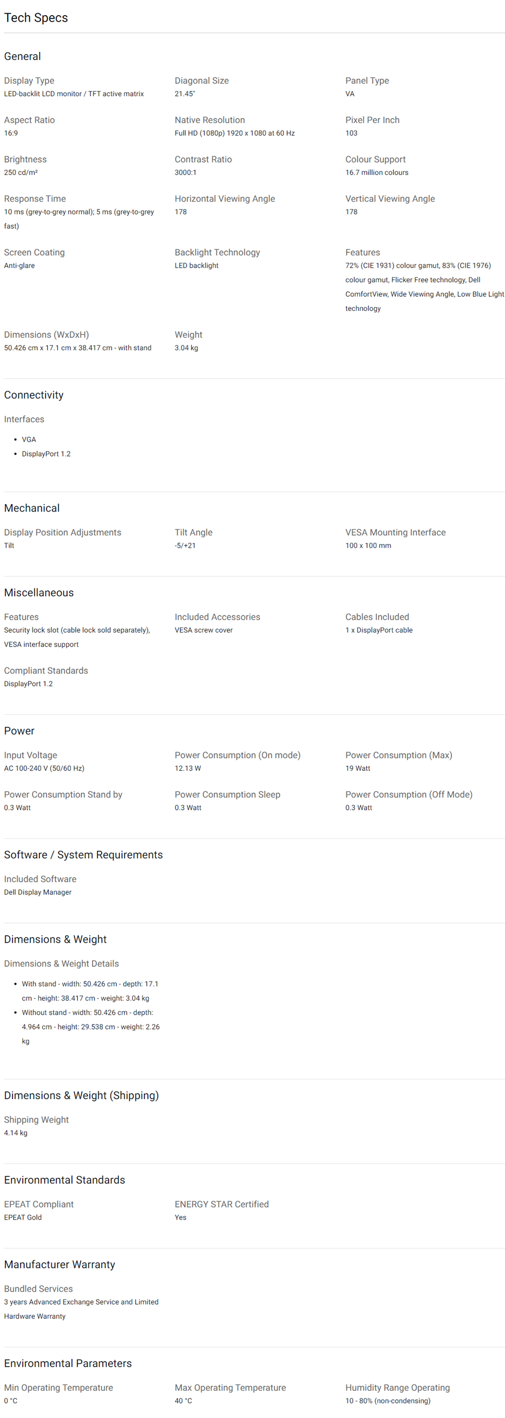
Task: Click the Dell Display Manager text
Action: tap(37, 892)
